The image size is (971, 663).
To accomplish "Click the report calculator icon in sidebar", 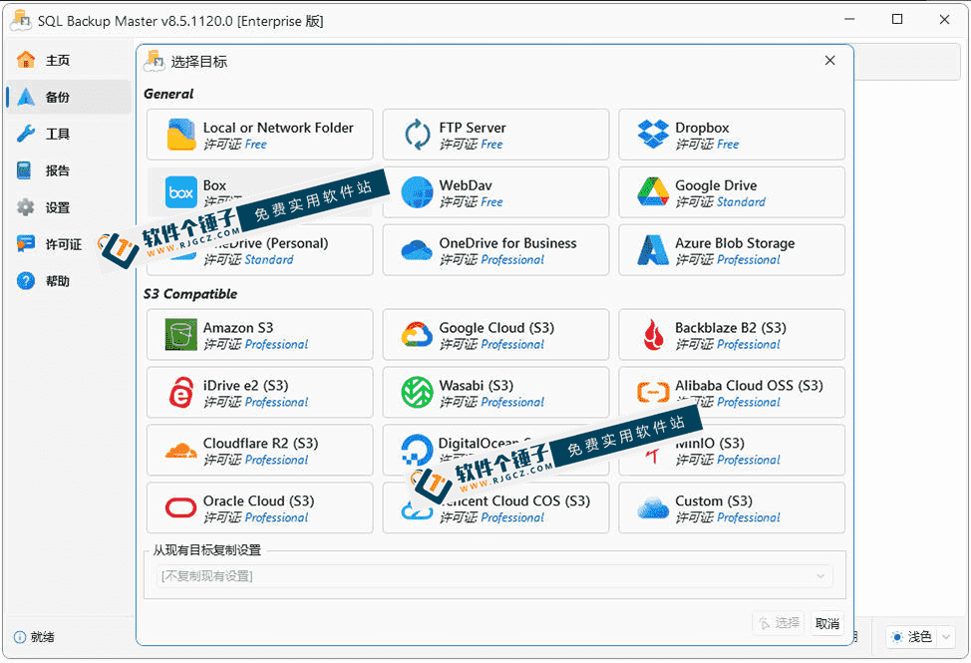I will (24, 170).
